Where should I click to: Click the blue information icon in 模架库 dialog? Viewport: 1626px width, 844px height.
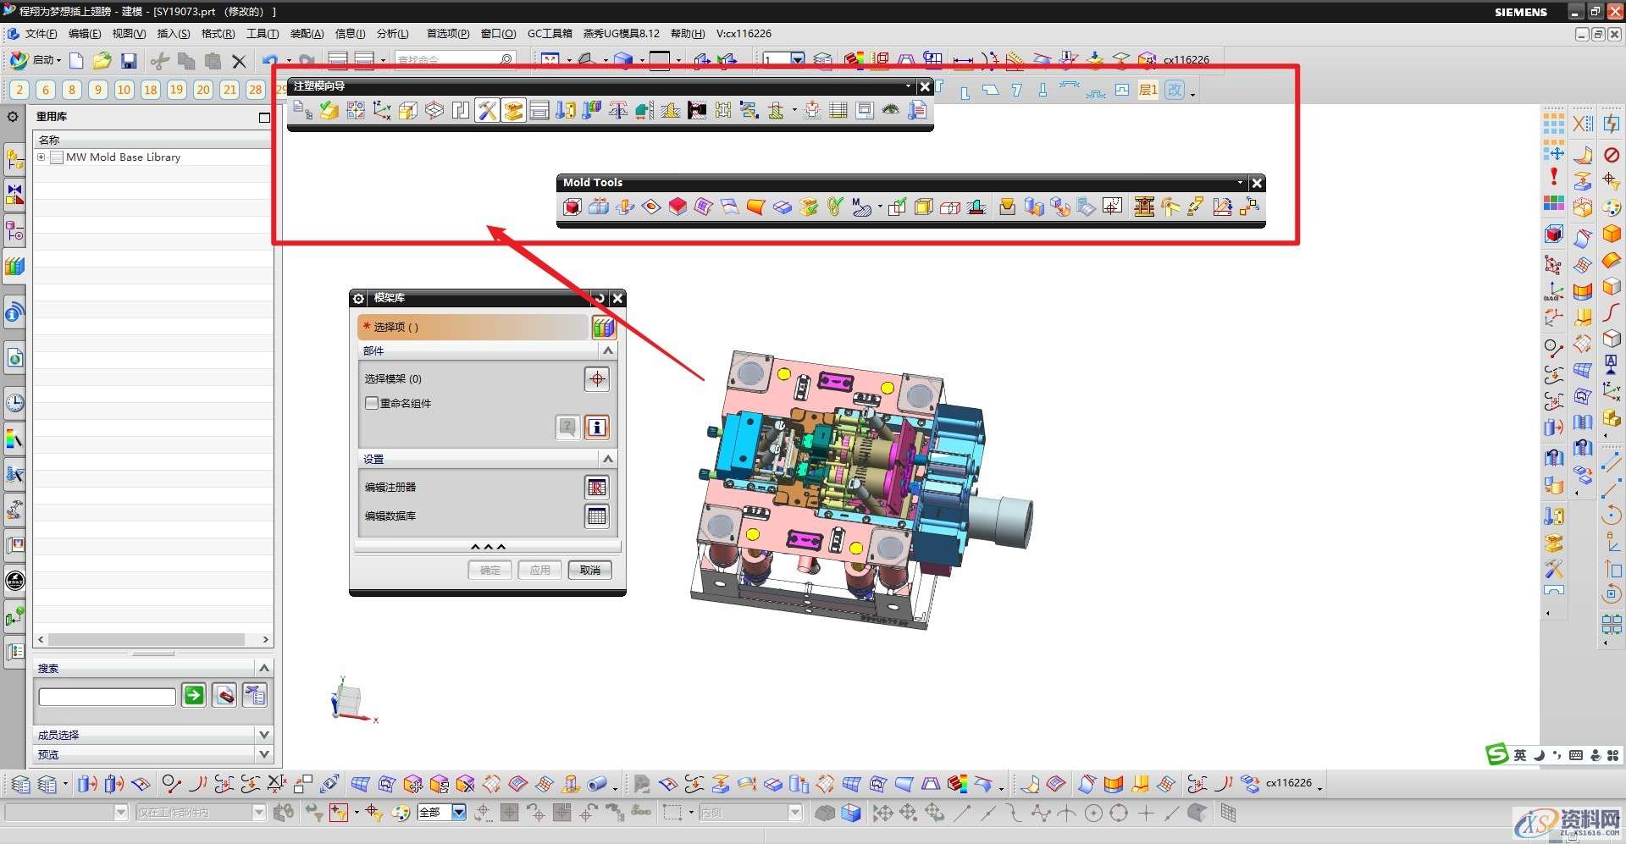tap(597, 428)
